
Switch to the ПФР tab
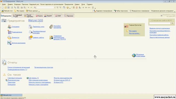(x=58, y=16)
